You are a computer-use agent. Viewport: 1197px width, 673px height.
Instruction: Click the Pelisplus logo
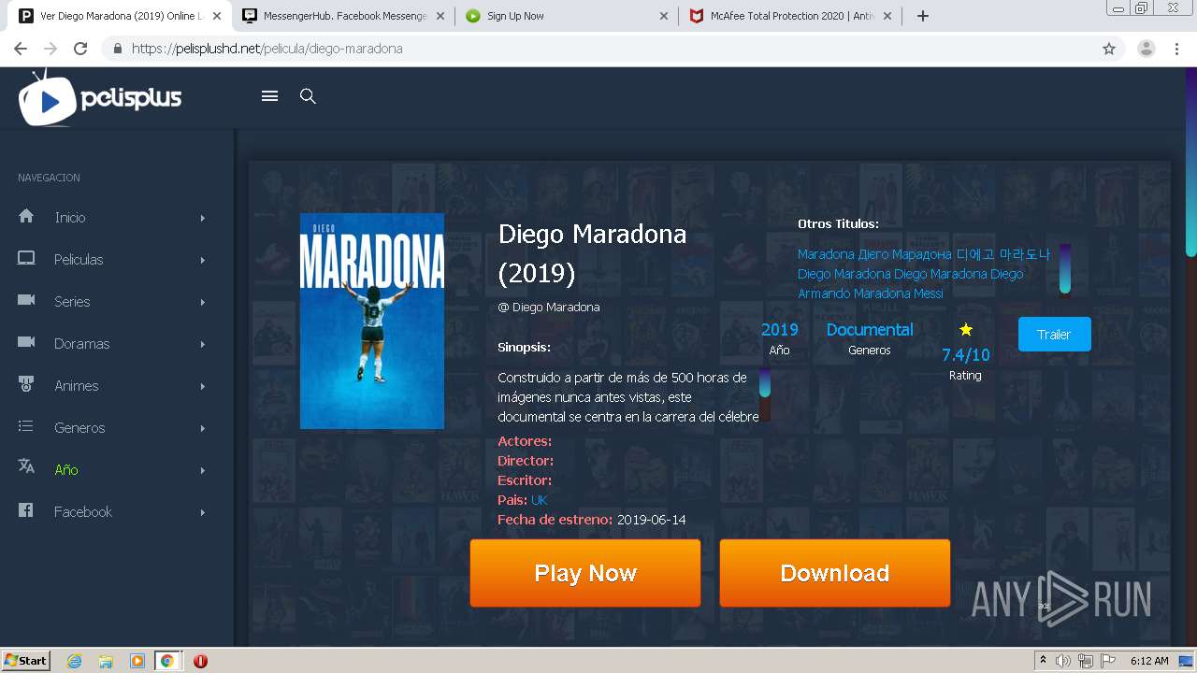(x=100, y=97)
